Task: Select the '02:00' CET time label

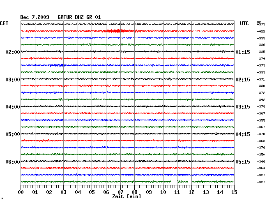Action: point(13,52)
